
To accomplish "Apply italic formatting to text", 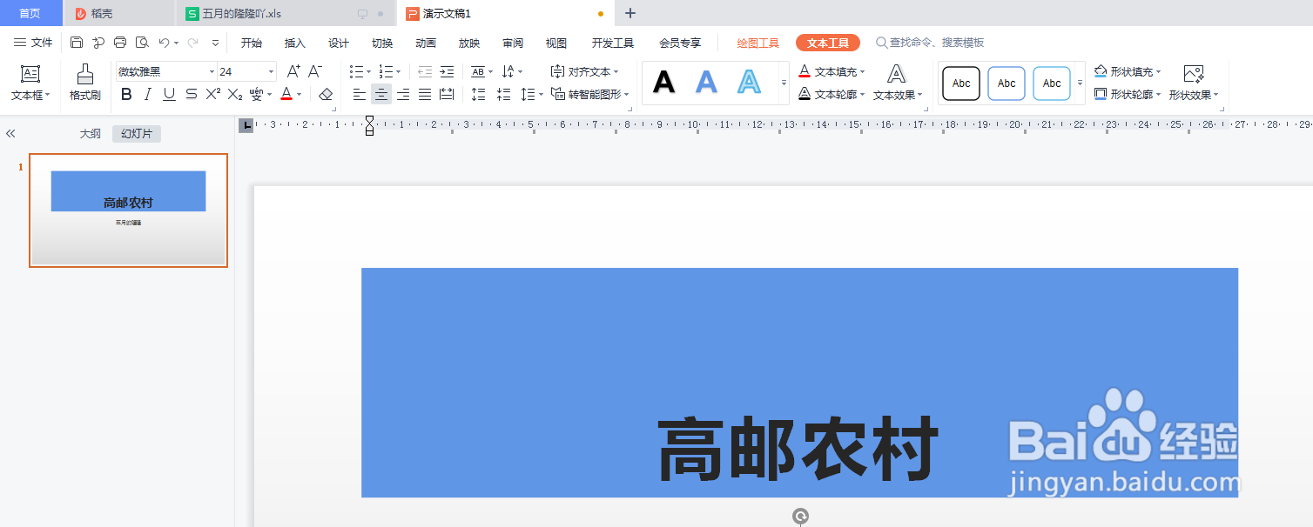I will coord(147,94).
